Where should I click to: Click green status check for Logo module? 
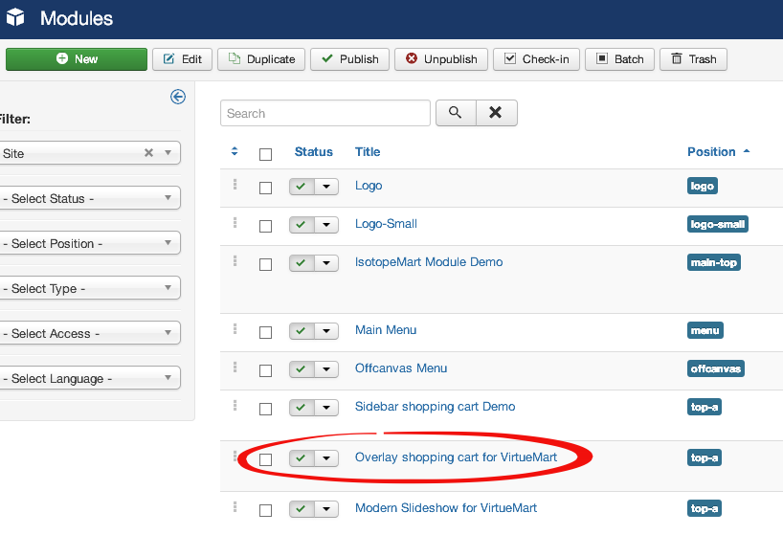[302, 188]
